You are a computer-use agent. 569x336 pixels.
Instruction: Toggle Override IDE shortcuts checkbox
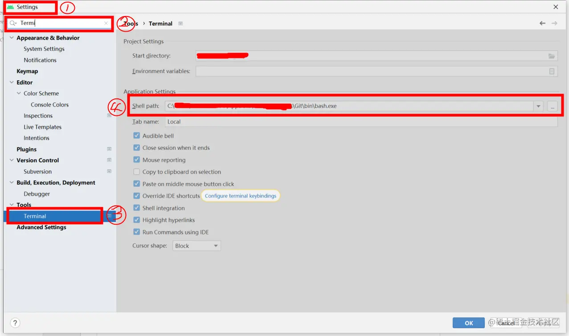click(137, 196)
